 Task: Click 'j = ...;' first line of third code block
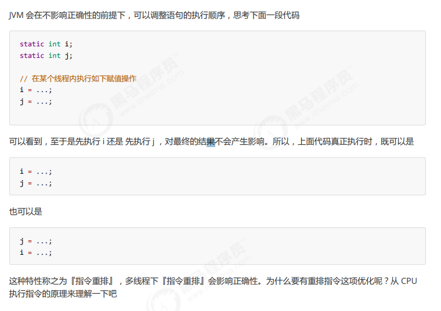36,241
